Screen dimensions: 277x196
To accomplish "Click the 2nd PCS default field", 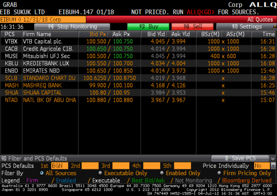I will pos(90,166).
